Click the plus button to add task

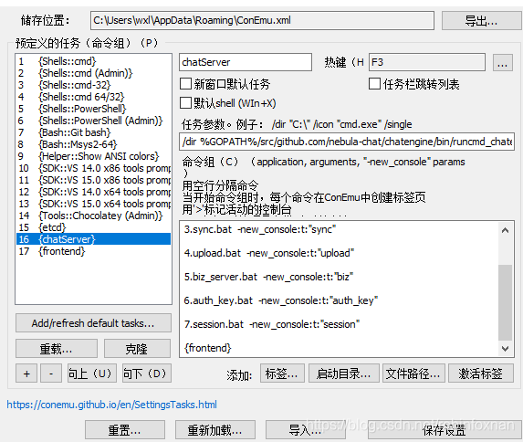pyautogui.click(x=26, y=374)
